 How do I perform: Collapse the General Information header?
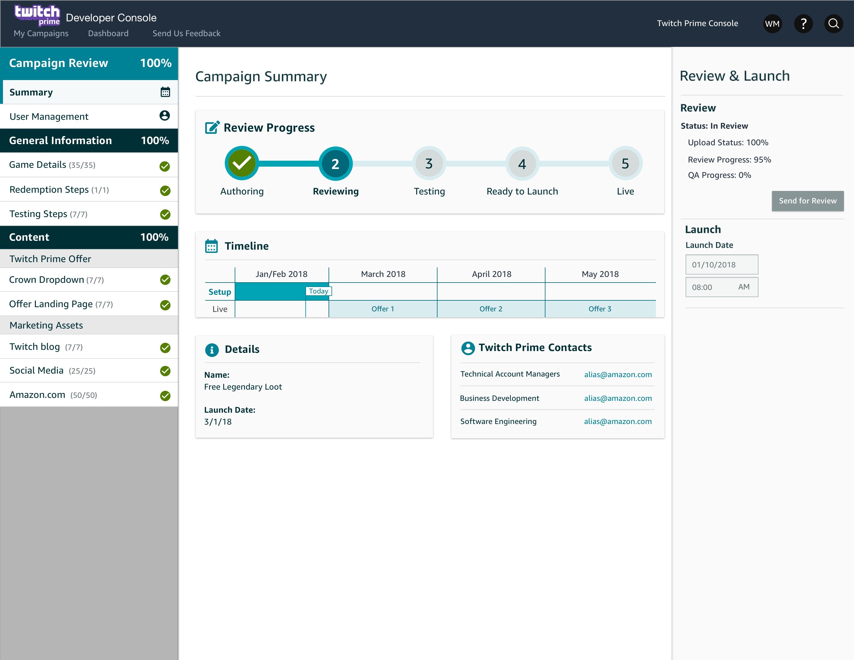tap(89, 140)
